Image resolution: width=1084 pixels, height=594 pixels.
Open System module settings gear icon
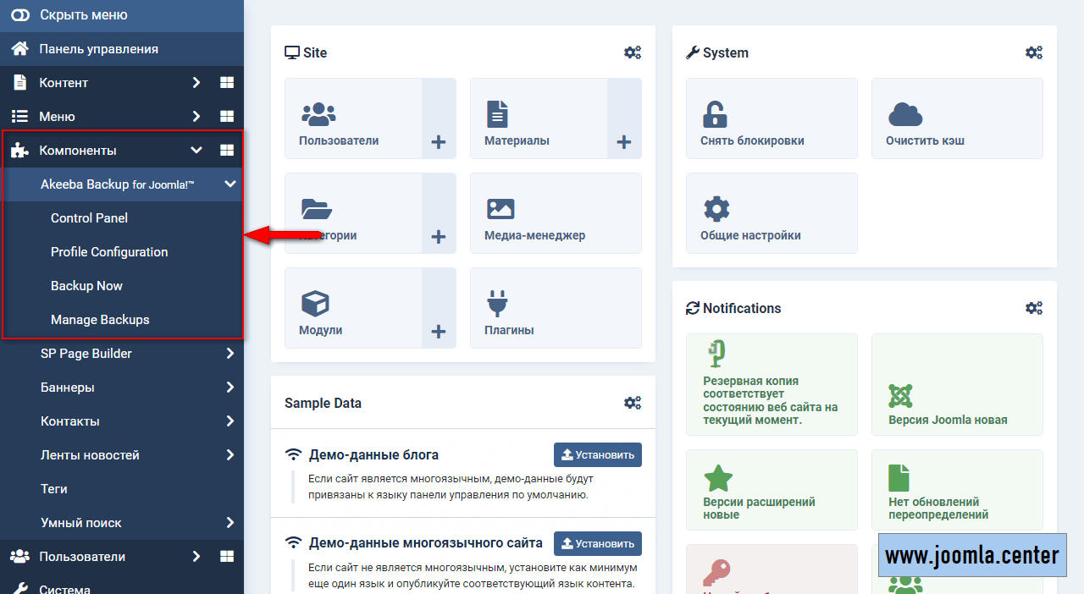coord(1033,52)
